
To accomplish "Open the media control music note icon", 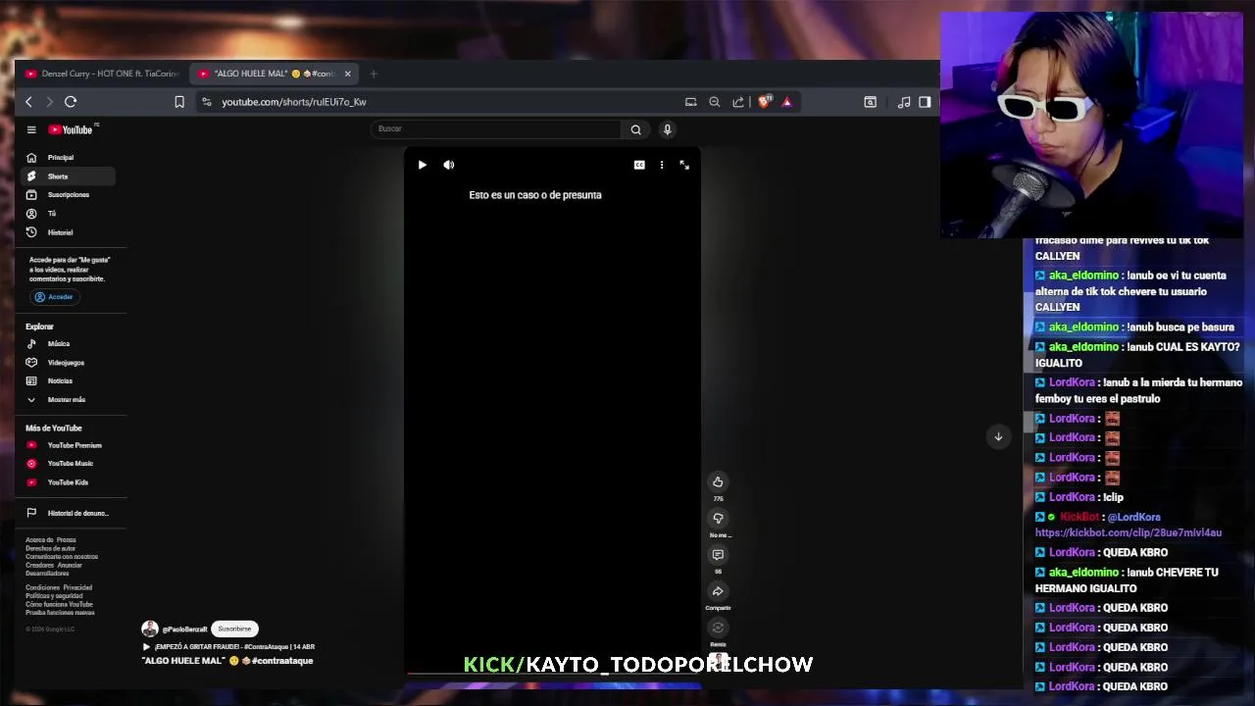I will click(904, 102).
